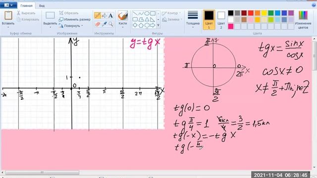Select the Eraser tool
317x178 pixels.
[x=98, y=24]
